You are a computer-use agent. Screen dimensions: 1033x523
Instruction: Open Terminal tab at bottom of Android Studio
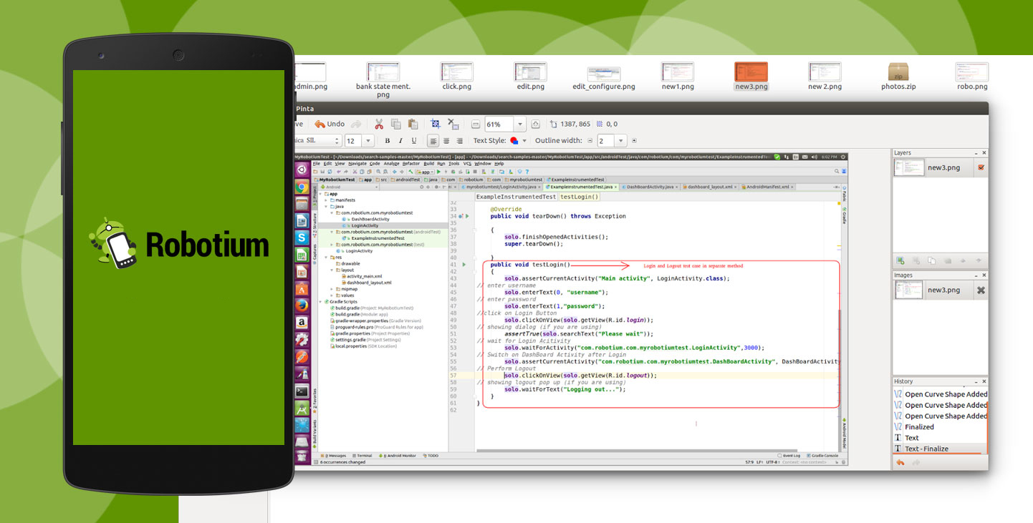coord(363,455)
